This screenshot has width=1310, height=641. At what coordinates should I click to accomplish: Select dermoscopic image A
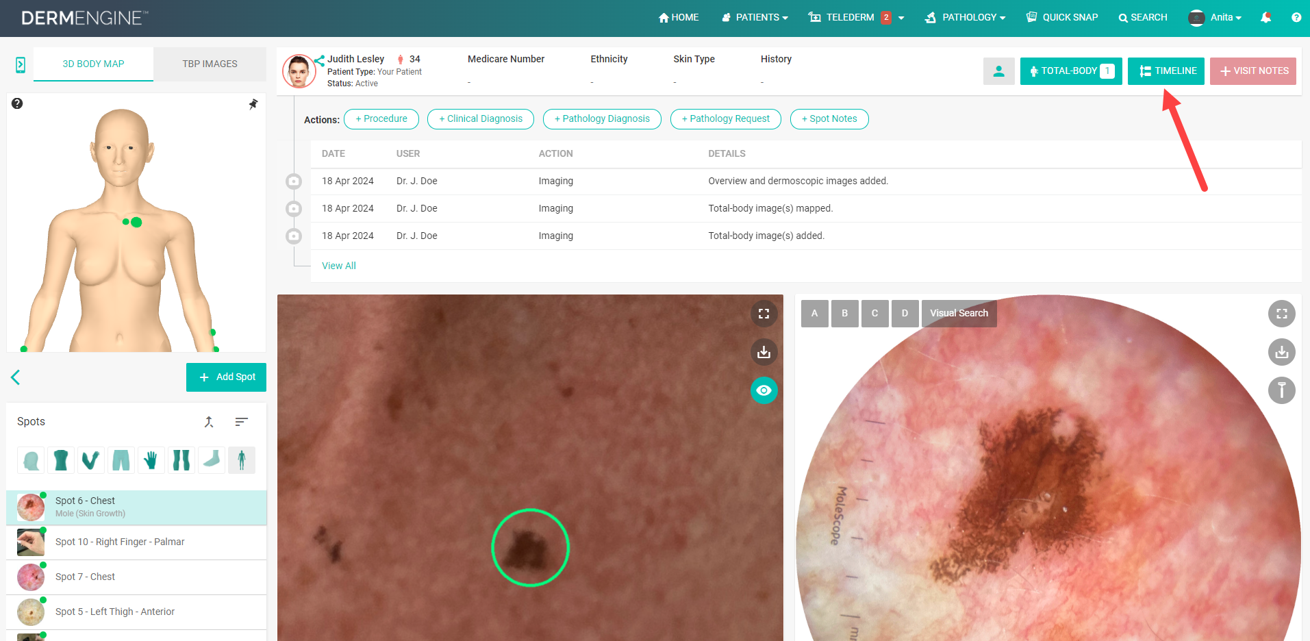(x=815, y=314)
